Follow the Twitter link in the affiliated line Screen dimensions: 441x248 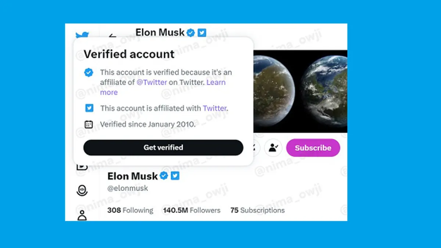(215, 108)
